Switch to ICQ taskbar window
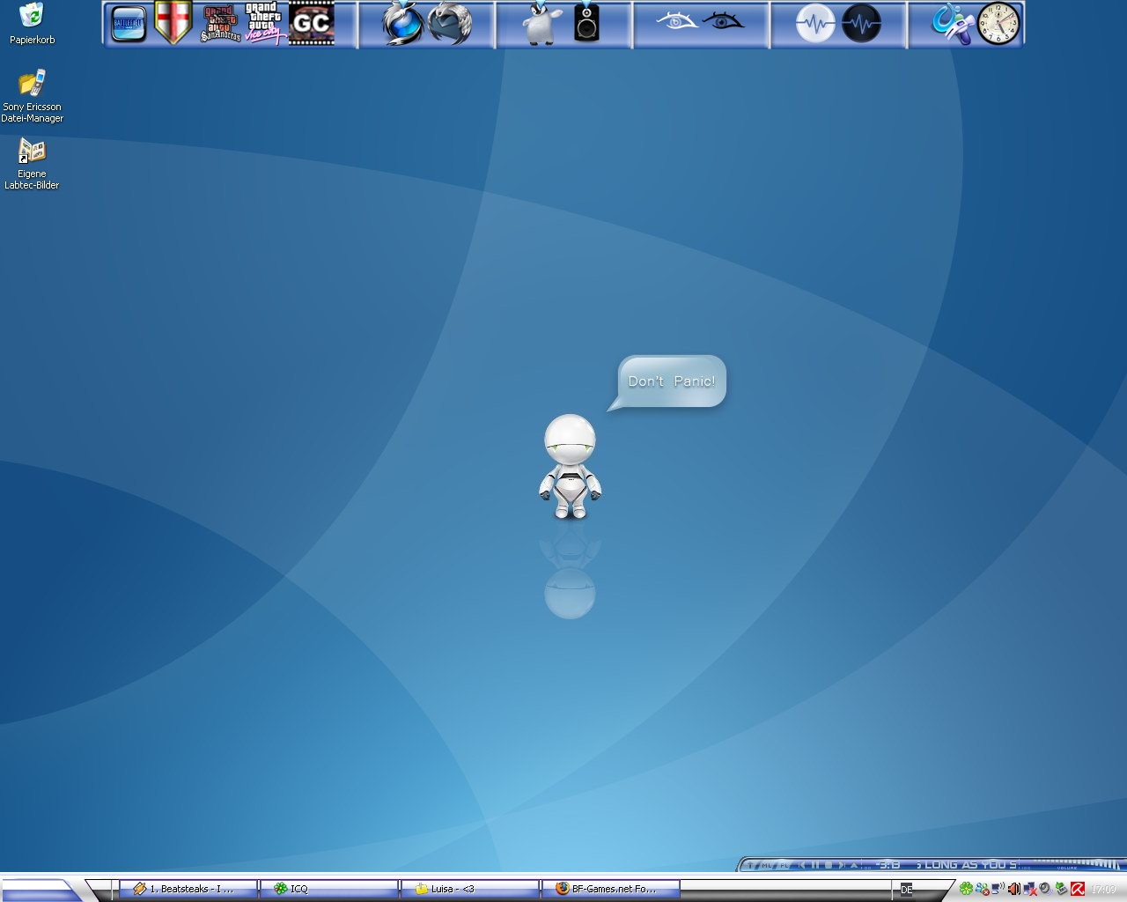Screen dimensions: 1127x902 (x=328, y=889)
